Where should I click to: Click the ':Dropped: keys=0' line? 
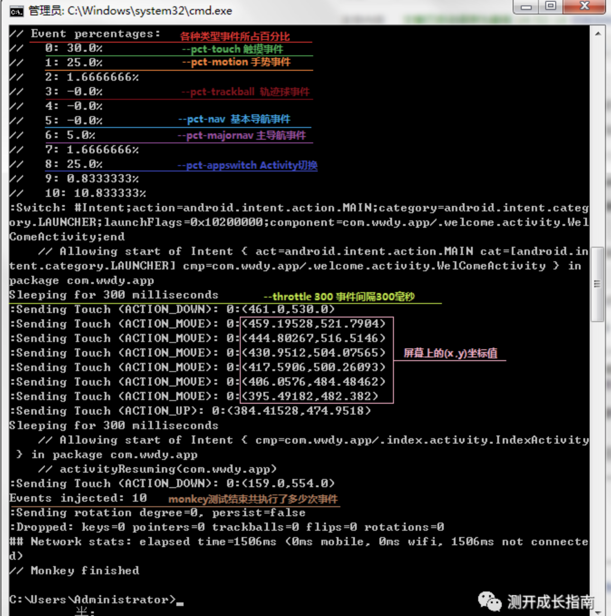pos(227,527)
